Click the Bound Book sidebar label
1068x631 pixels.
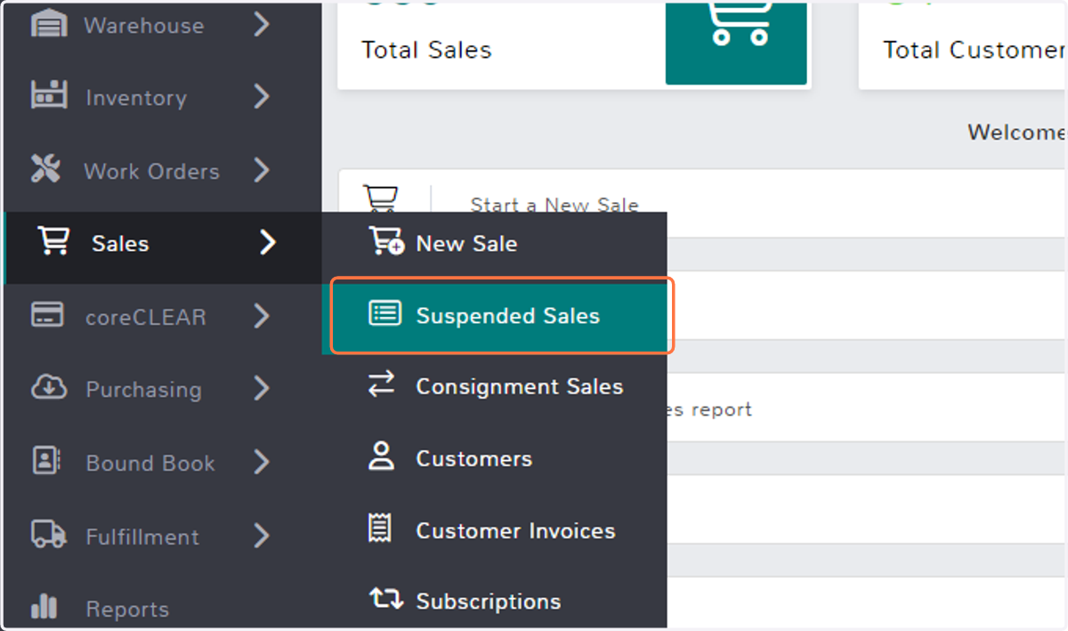coord(150,463)
